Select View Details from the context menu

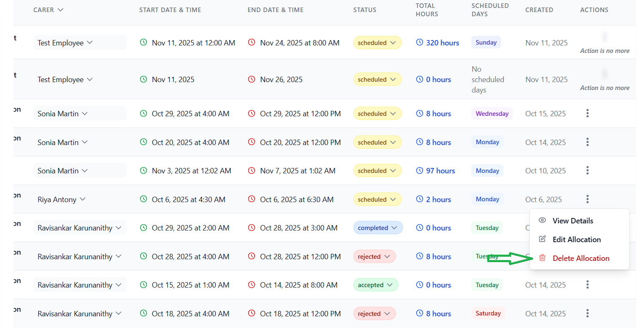pos(572,221)
